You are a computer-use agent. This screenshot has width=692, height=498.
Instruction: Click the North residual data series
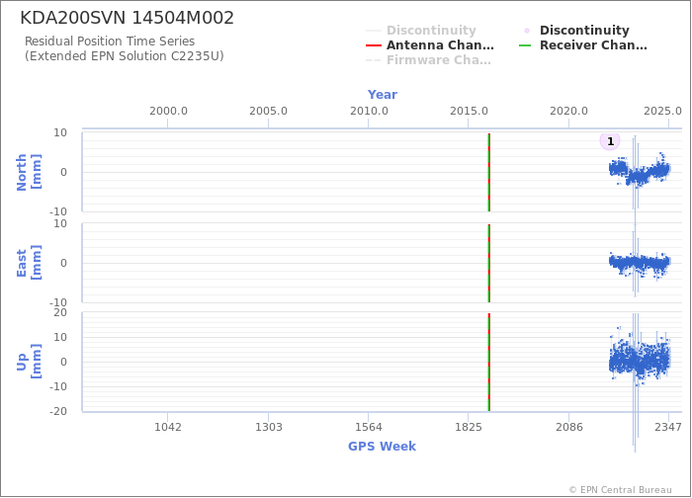tap(640, 171)
